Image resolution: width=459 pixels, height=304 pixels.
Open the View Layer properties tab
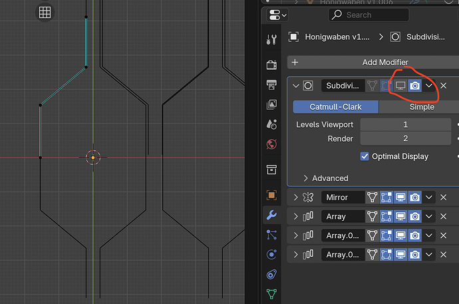tap(271, 104)
